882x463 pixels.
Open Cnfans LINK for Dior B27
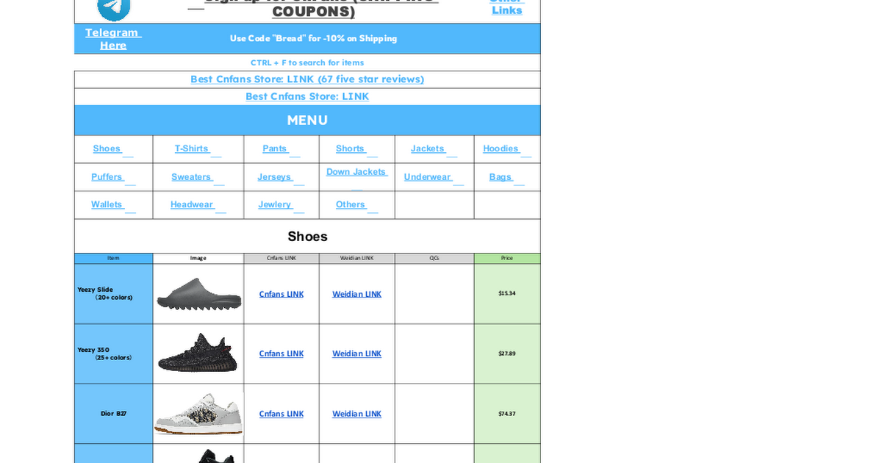(x=282, y=414)
